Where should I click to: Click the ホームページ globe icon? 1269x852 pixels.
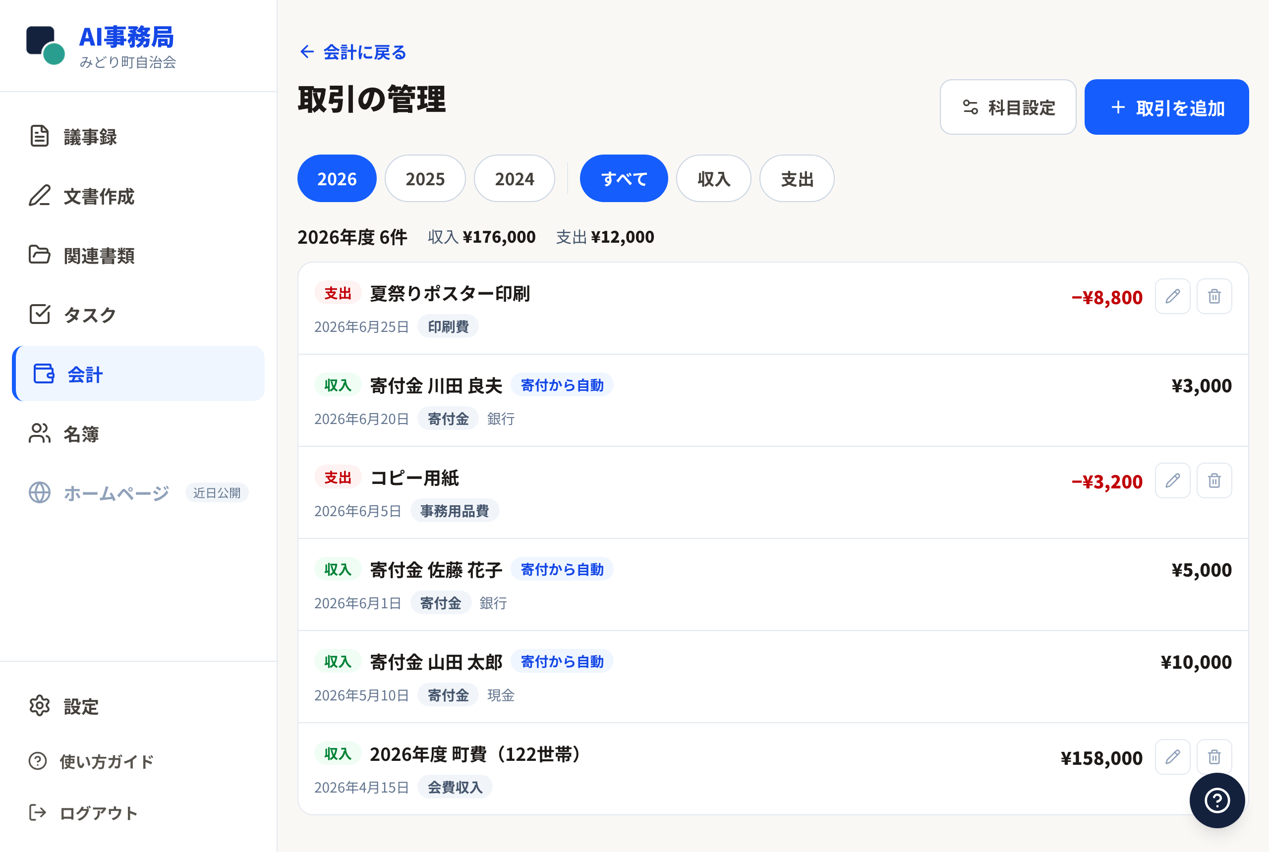pyautogui.click(x=39, y=492)
